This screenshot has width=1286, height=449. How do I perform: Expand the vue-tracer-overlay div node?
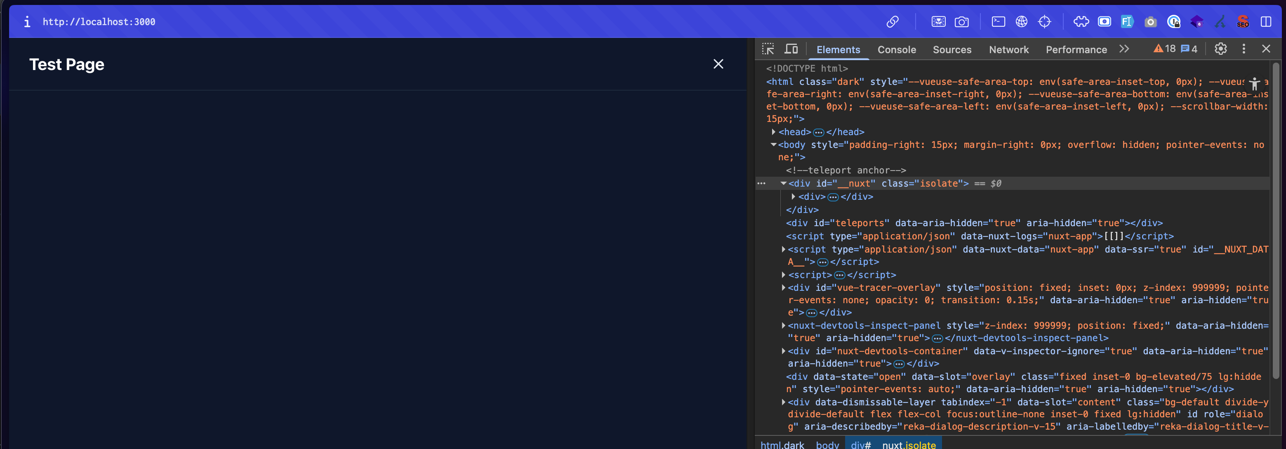pos(783,288)
